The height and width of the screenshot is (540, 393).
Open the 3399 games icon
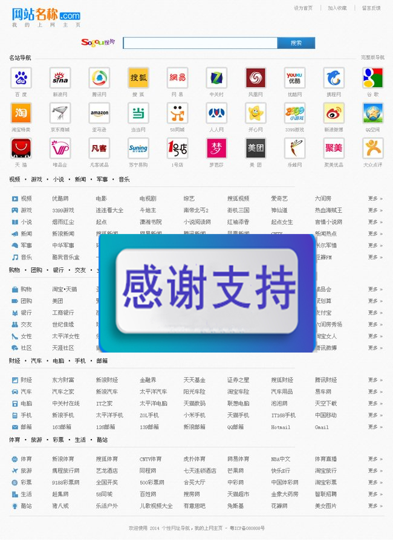(295, 113)
